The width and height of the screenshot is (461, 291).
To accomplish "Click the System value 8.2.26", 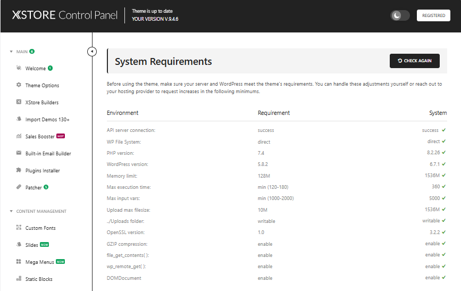I will tap(433, 152).
